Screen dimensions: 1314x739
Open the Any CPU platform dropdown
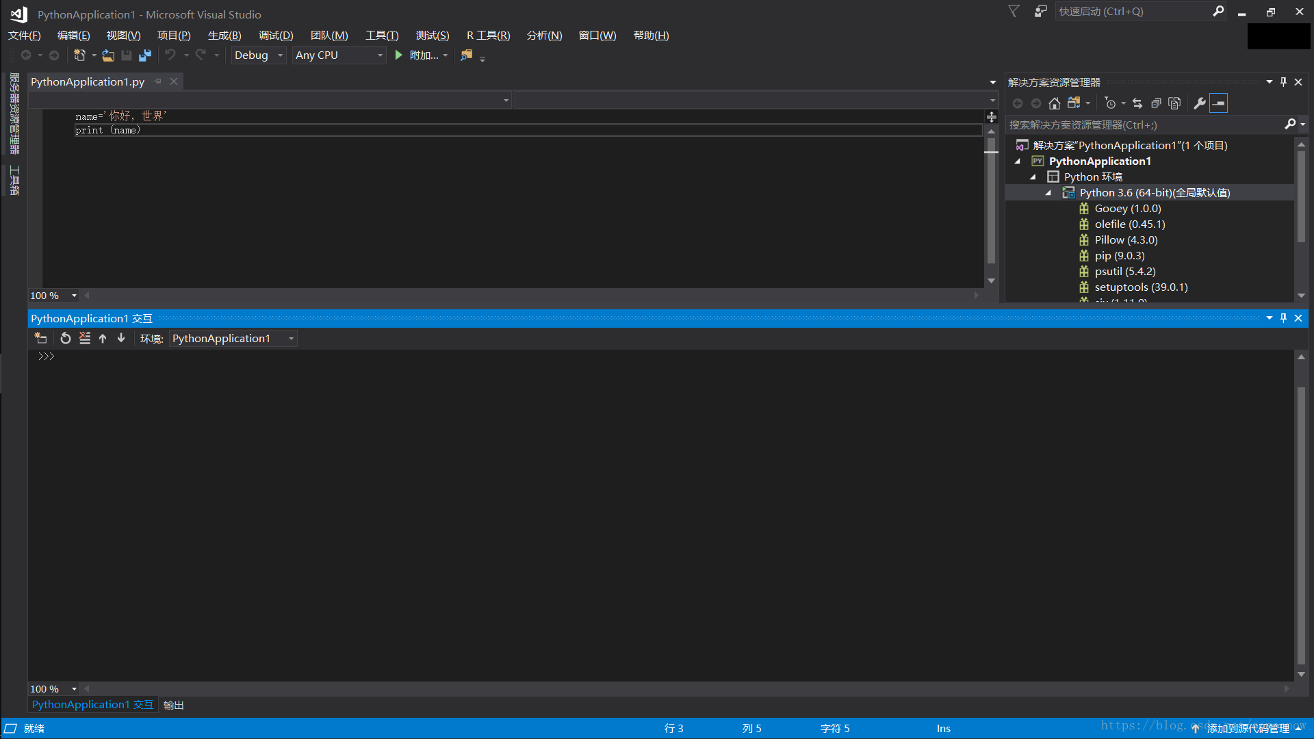click(x=339, y=55)
